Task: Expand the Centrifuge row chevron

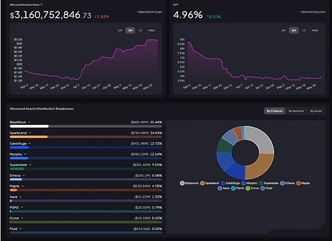Action: click(30, 144)
